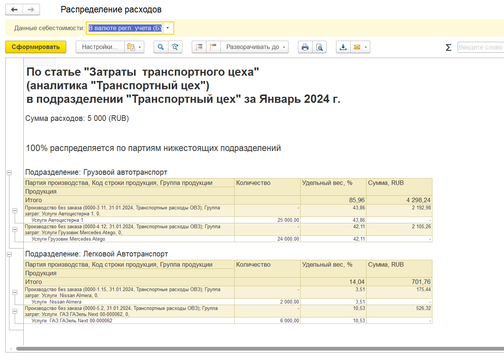Send the report by email icon
The height and width of the screenshot is (357, 504).
(x=357, y=47)
